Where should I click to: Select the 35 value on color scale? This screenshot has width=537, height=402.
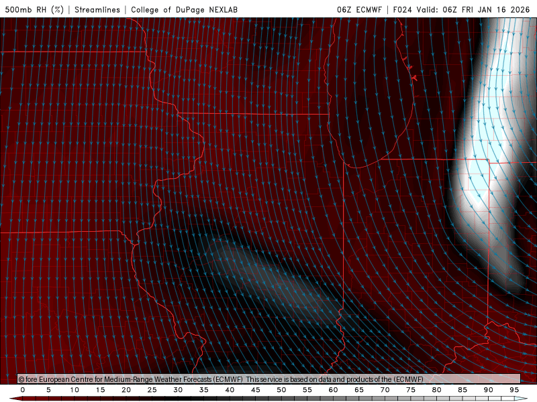(204, 390)
